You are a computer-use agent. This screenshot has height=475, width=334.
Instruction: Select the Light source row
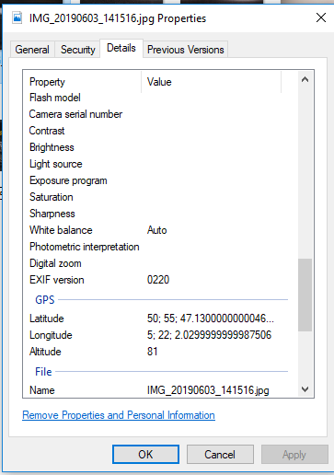[x=159, y=164]
